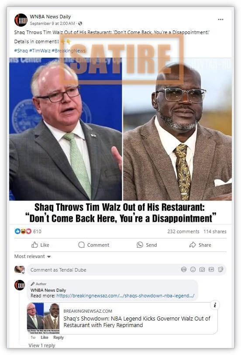Open the three-dot post options menu
Screen dimensions: 241x355
[x=220, y=20]
